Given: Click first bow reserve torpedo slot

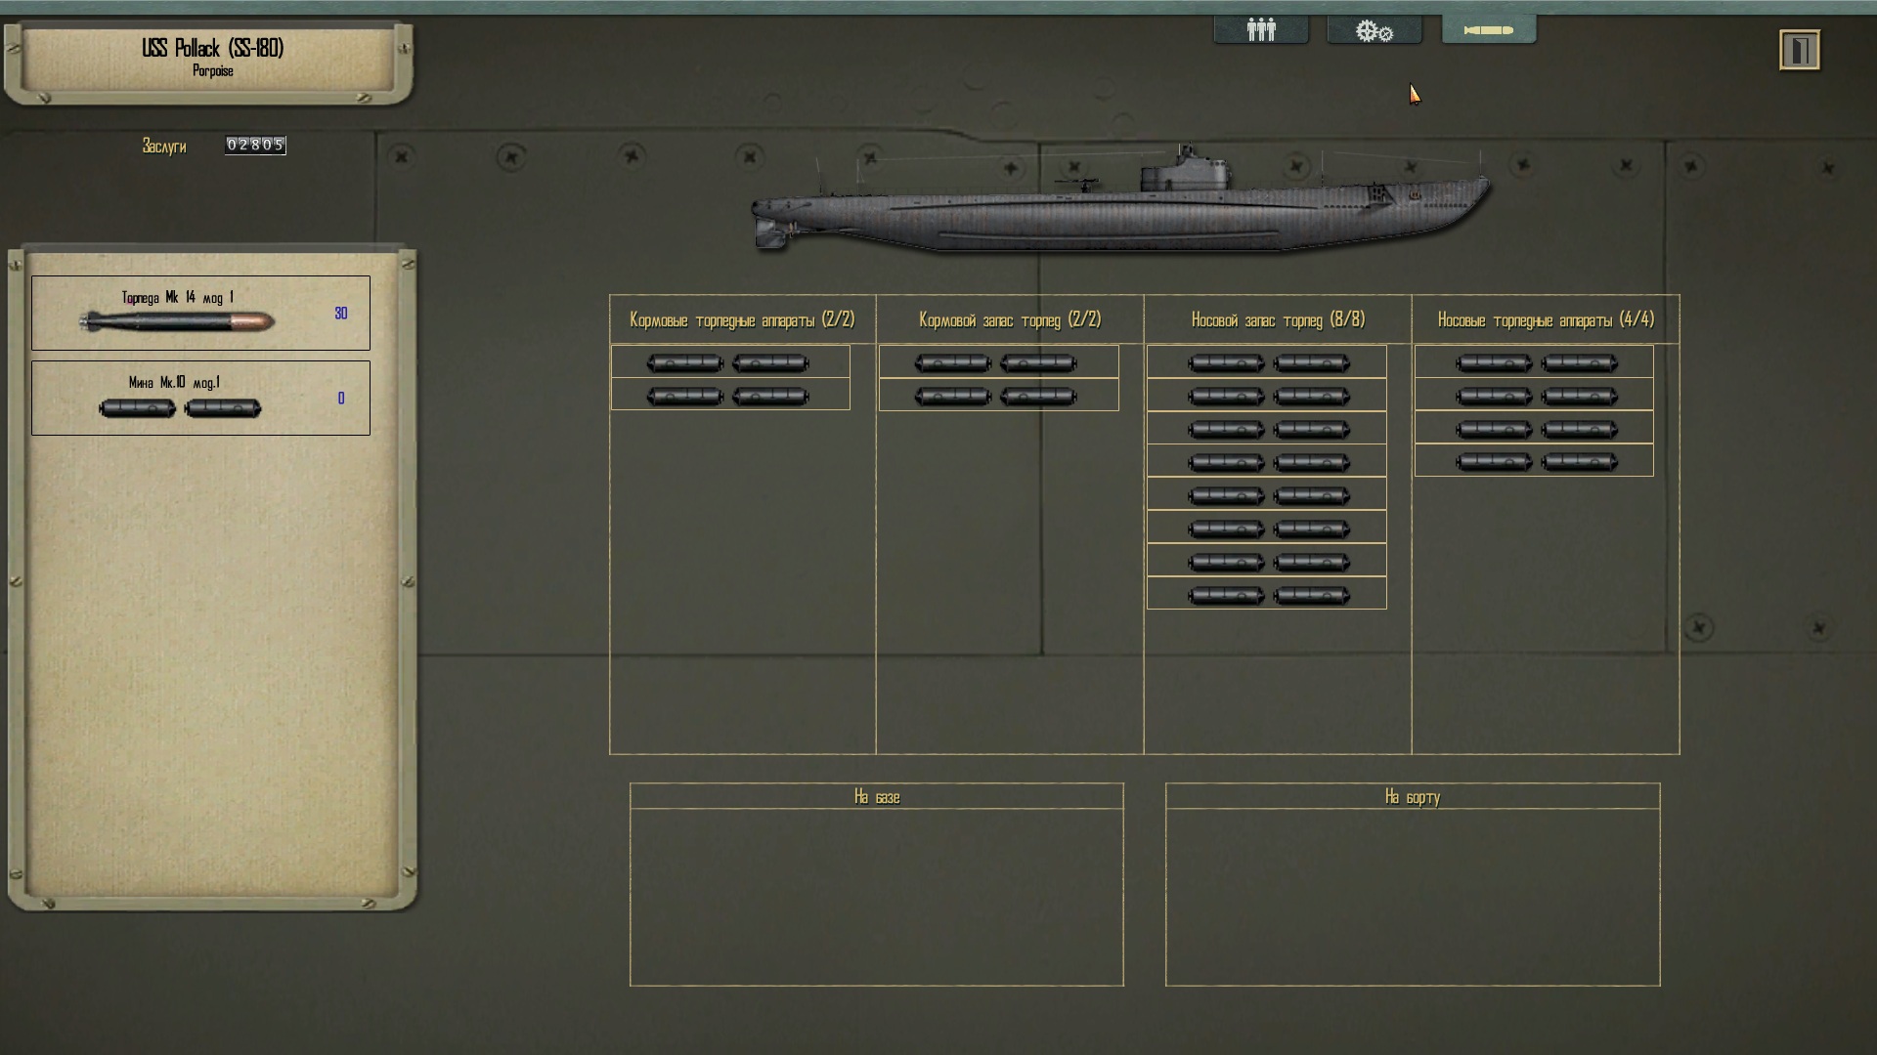Looking at the screenshot, I should [1267, 362].
